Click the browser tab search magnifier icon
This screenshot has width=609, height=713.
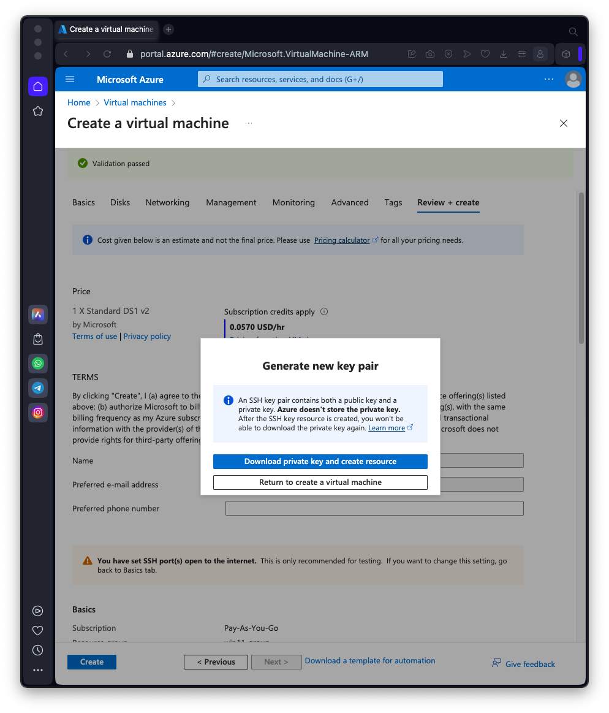573,31
